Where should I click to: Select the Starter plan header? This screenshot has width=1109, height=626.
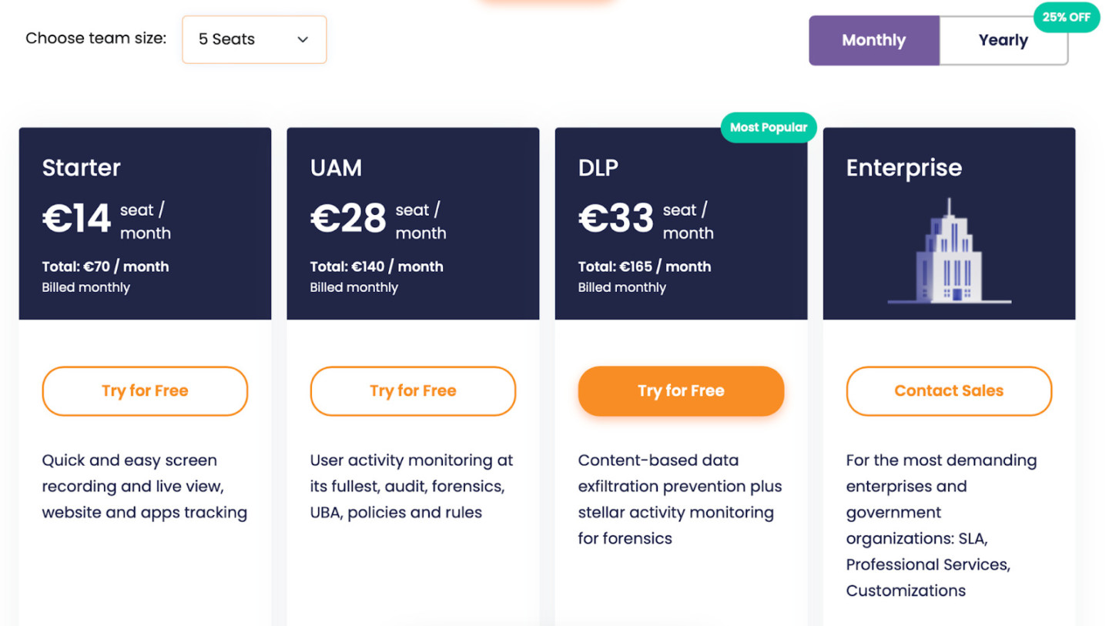(81, 167)
